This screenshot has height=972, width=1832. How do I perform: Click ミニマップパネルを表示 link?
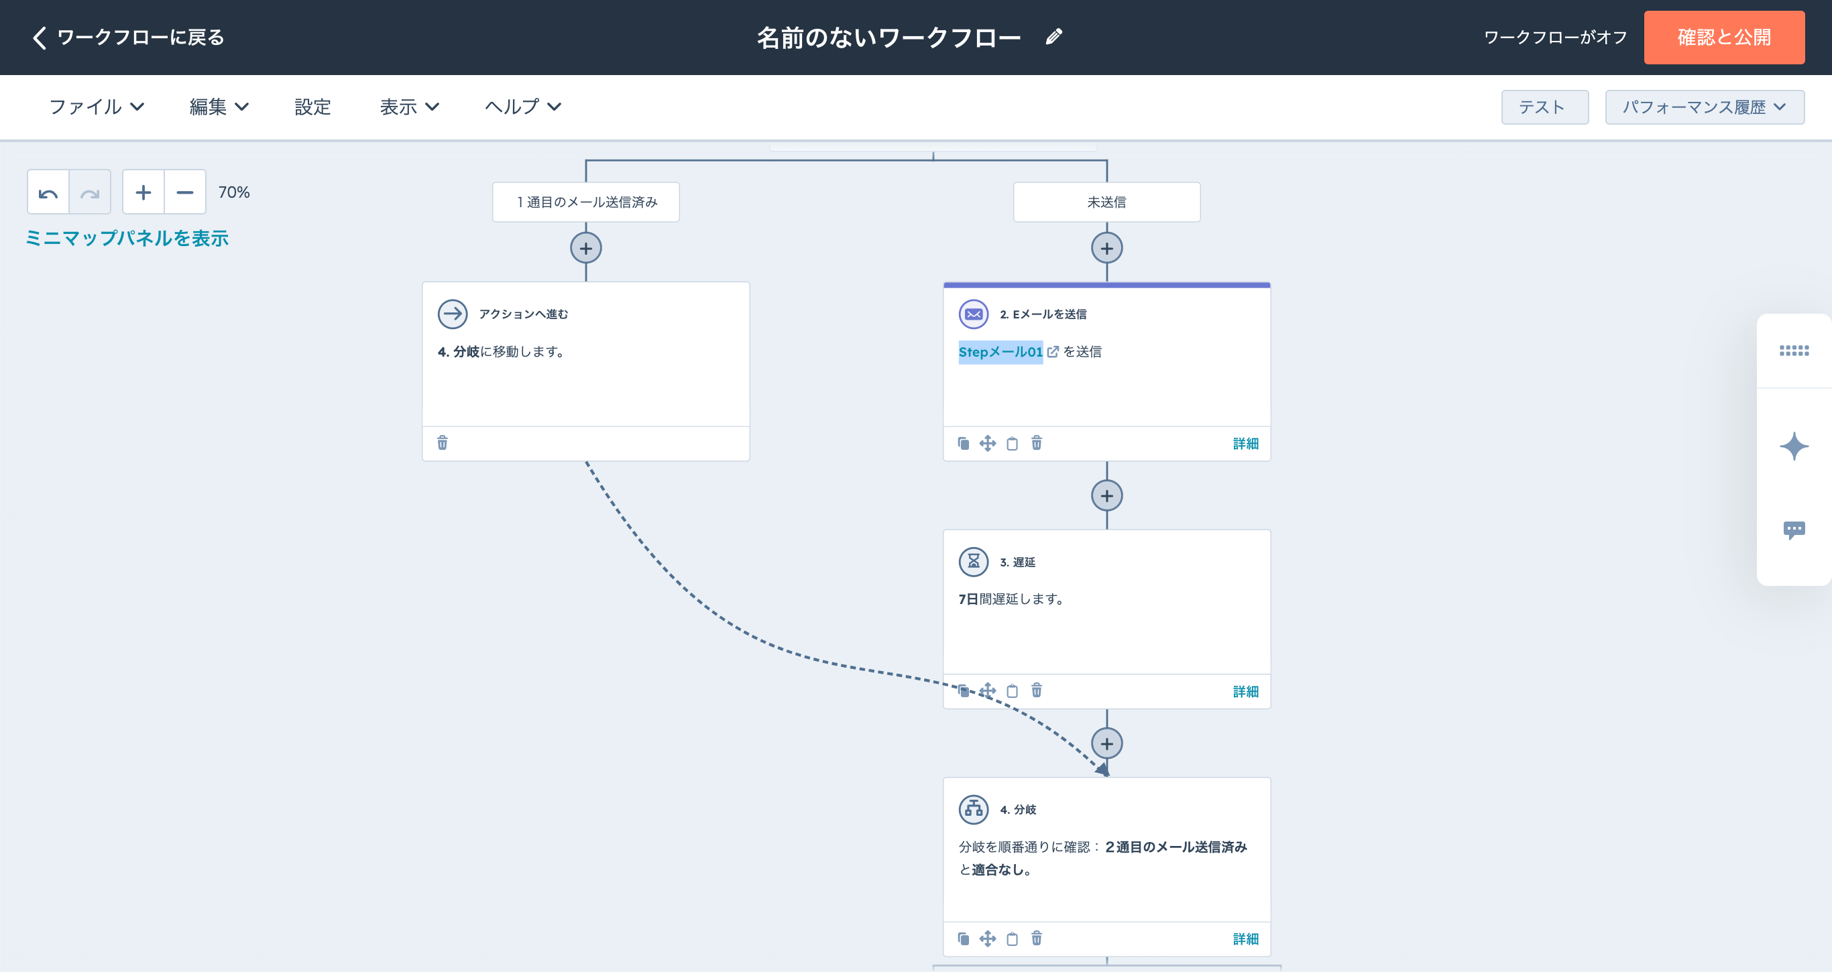pos(127,238)
